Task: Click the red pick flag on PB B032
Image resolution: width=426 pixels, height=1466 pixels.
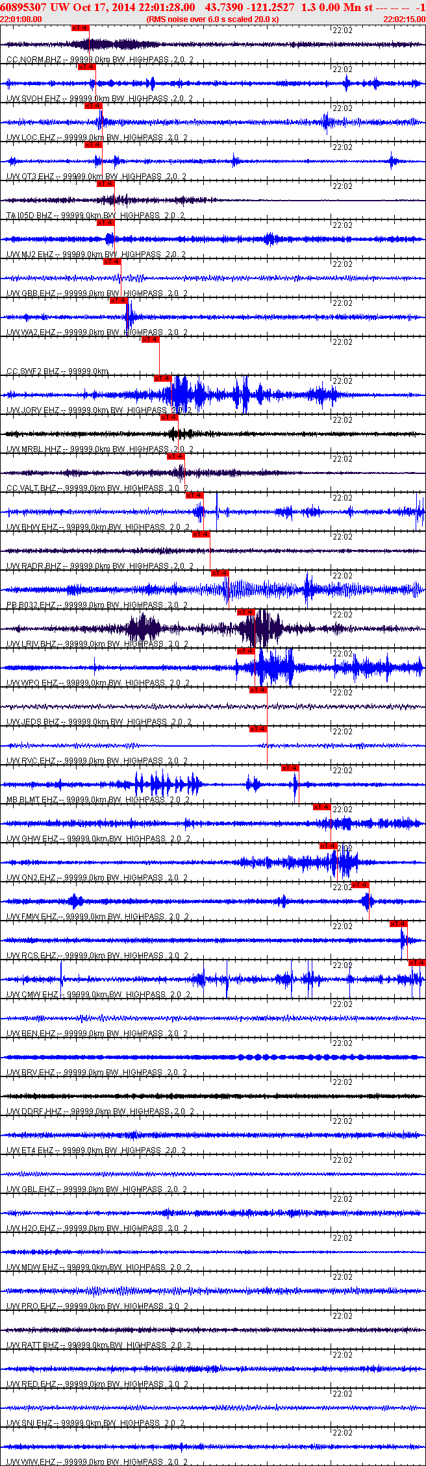Action: point(220,573)
